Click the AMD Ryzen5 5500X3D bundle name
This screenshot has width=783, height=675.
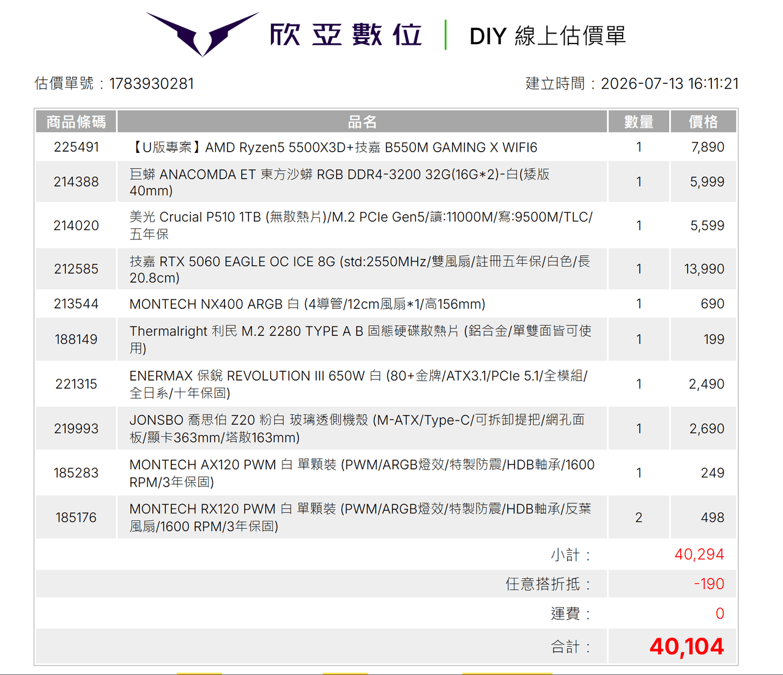click(333, 147)
